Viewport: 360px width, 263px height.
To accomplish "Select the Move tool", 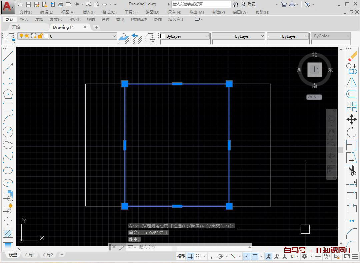I will coord(352,119).
